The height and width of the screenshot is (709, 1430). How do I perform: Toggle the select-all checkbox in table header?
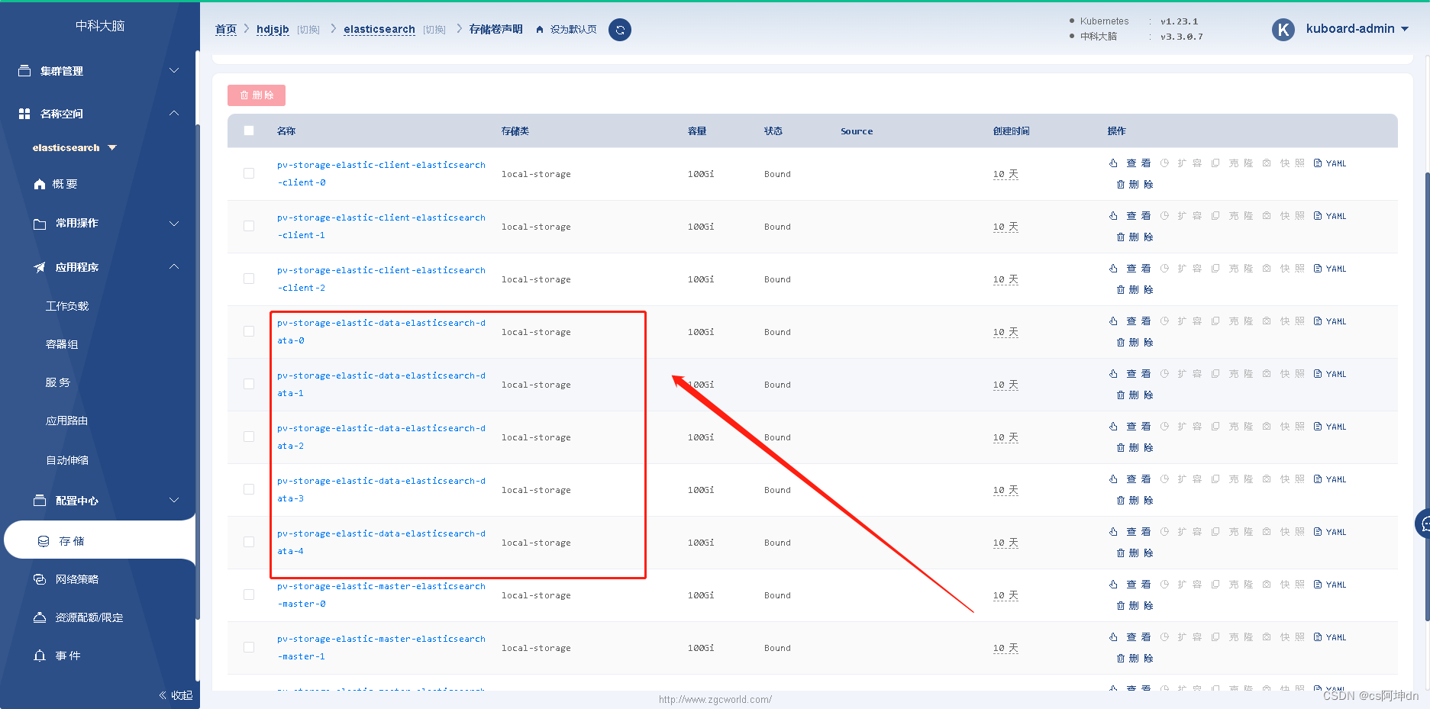(249, 131)
